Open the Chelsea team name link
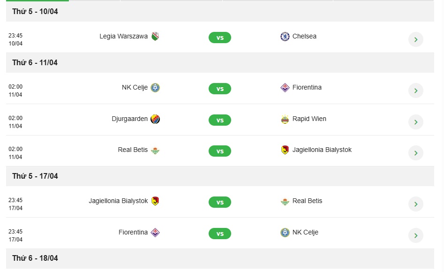The height and width of the screenshot is (272, 444). coord(304,36)
